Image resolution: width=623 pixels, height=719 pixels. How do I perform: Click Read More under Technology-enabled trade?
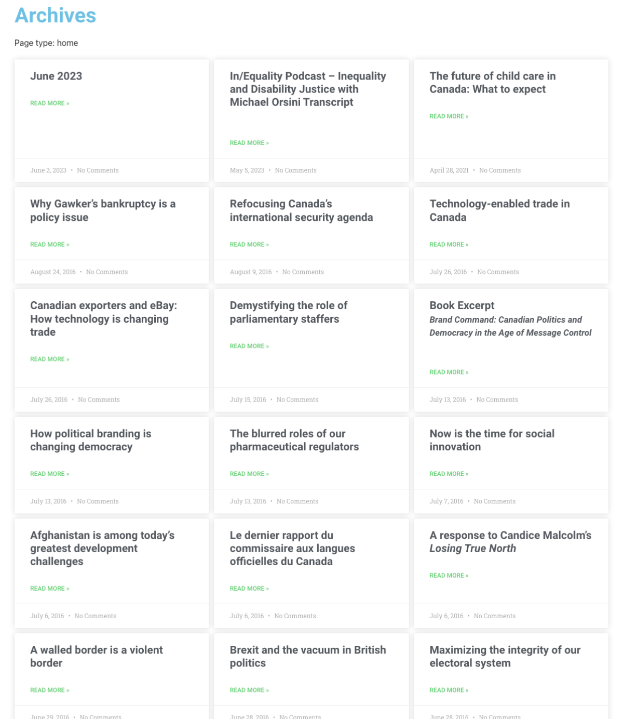point(449,245)
